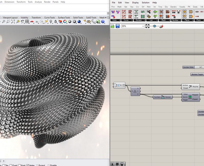Viewport: 204px width, 166px height.
Task: Toggle the preview eye icon in Grasshopper
Action: click(155, 26)
